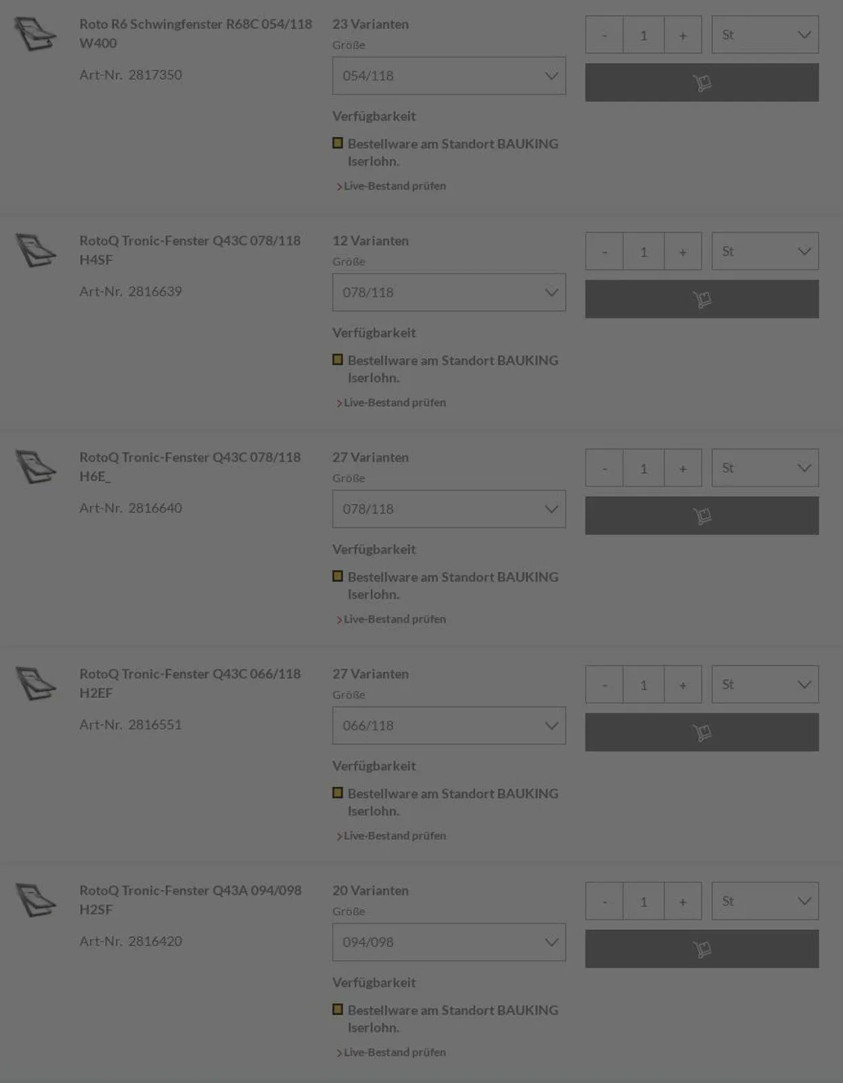
Task: Open unit dropdown for RotoQ Q43C H6E_
Action: click(x=765, y=468)
